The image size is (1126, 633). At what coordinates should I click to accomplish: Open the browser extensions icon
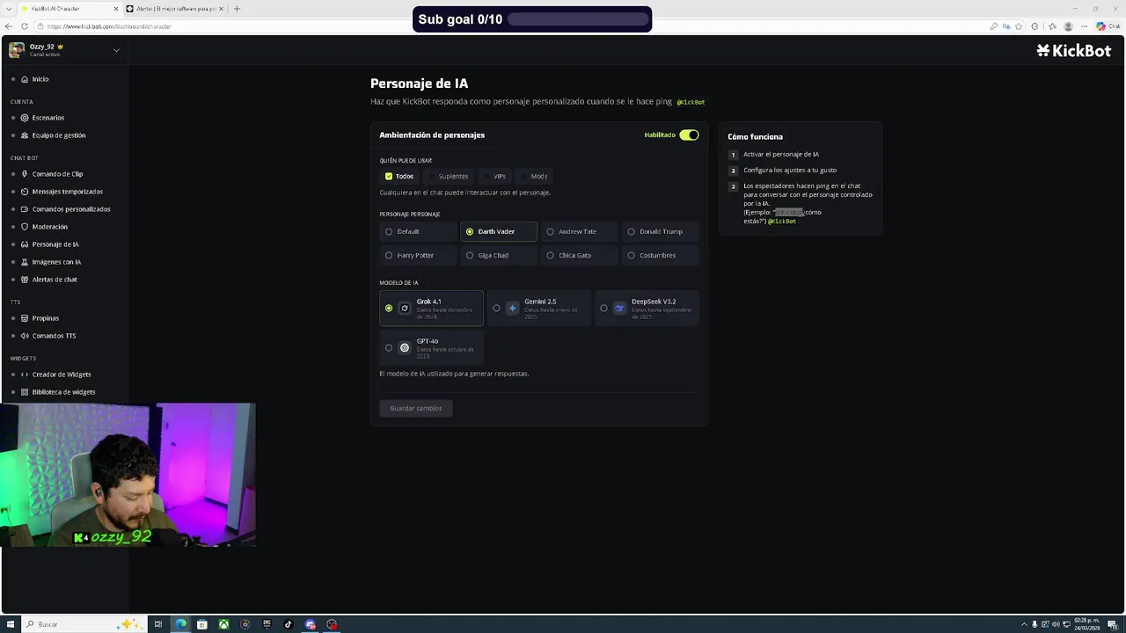click(x=1035, y=26)
